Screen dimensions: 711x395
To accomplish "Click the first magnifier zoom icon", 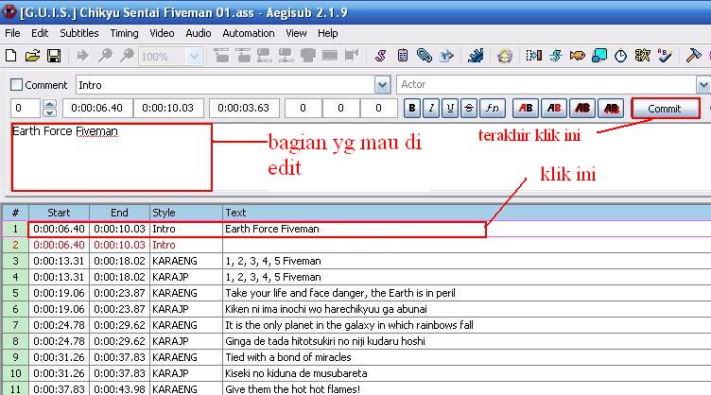I will (105, 56).
